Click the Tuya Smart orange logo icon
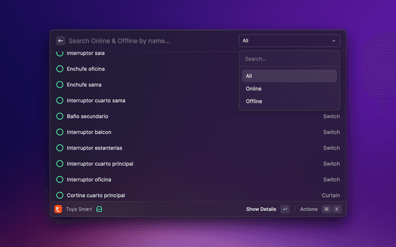This screenshot has height=247, width=396. [58, 209]
